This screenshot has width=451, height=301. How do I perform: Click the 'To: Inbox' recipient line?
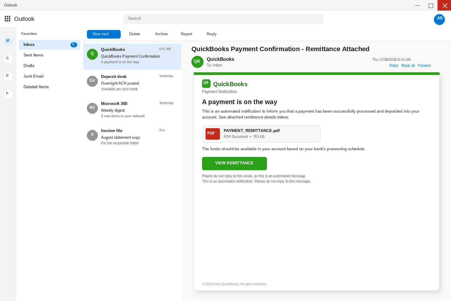[214, 65]
